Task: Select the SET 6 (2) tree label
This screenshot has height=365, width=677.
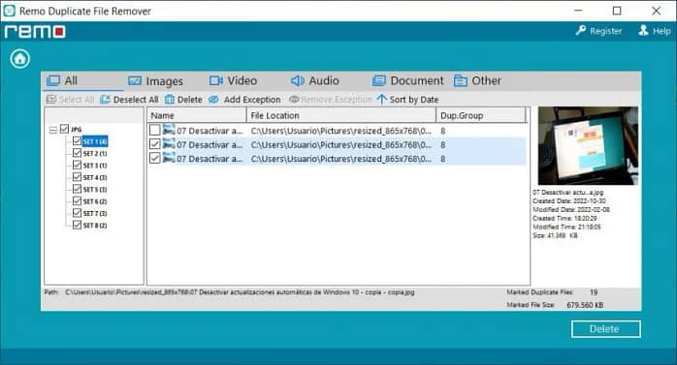Action: click(95, 201)
